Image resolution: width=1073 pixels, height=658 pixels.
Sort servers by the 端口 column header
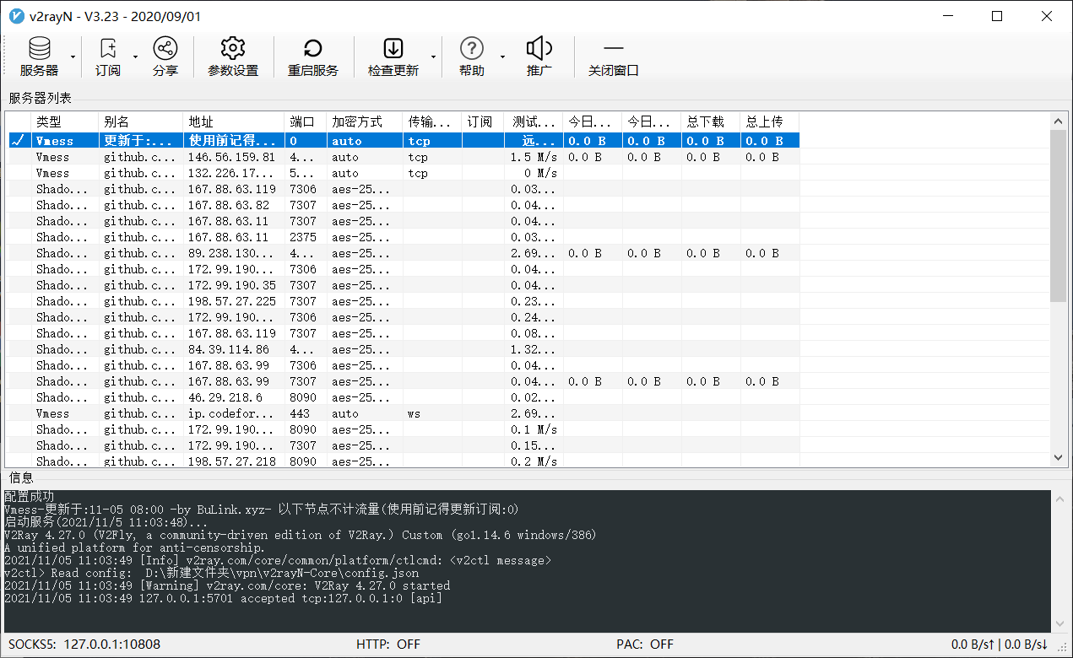301,121
